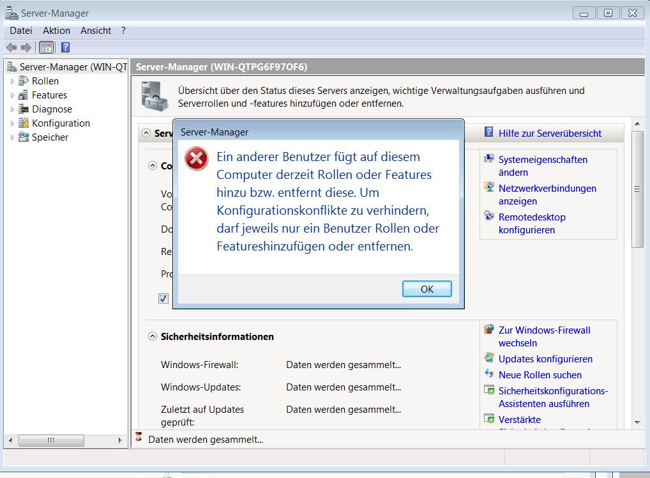Click the Features tree node icon
The width and height of the screenshot is (650, 478).
coord(24,95)
